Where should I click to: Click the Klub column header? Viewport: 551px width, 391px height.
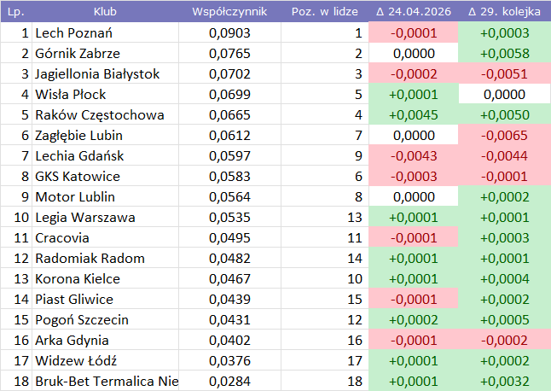click(105, 13)
